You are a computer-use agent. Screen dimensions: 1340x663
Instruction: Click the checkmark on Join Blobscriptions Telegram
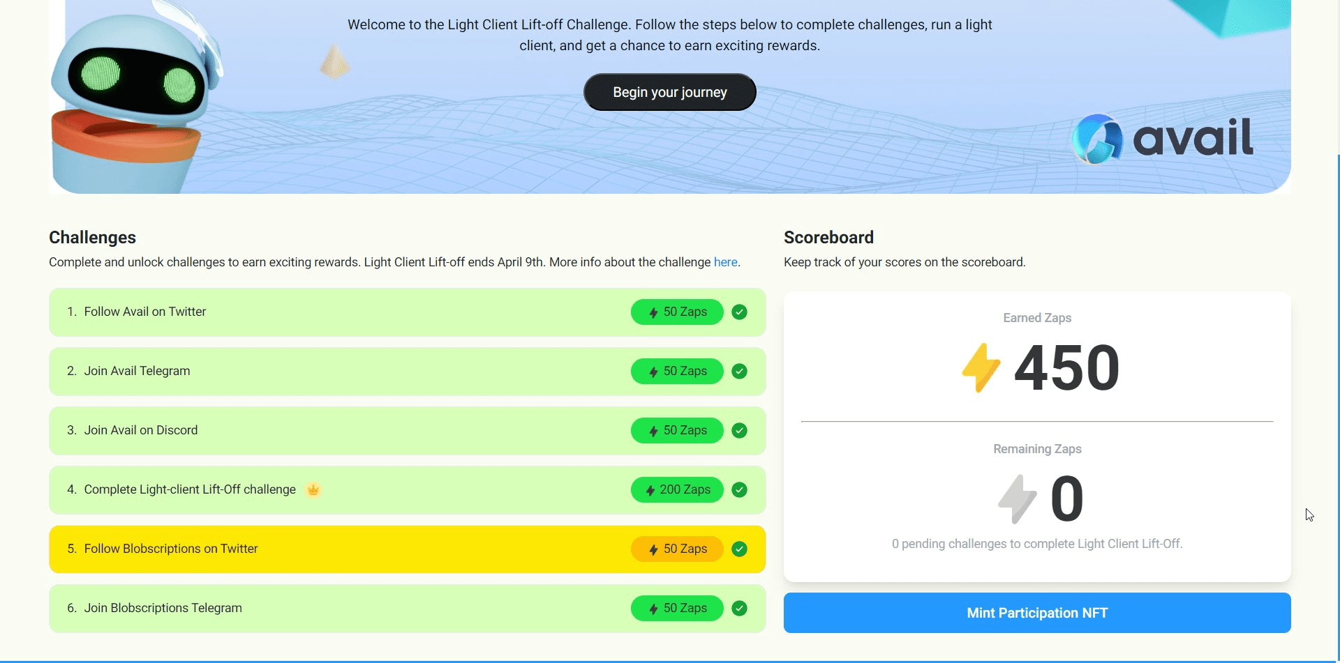739,608
